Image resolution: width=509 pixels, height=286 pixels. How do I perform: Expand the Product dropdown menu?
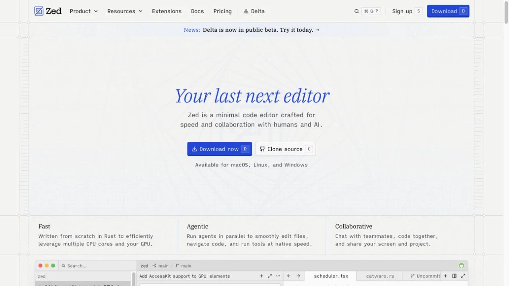coord(84,11)
